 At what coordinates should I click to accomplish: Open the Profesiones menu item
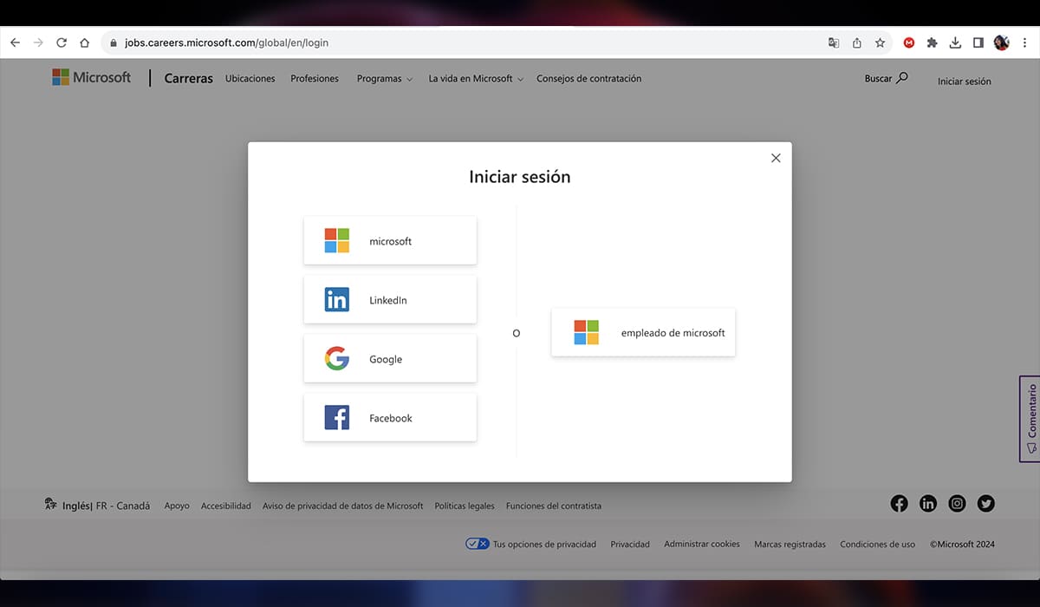point(315,79)
